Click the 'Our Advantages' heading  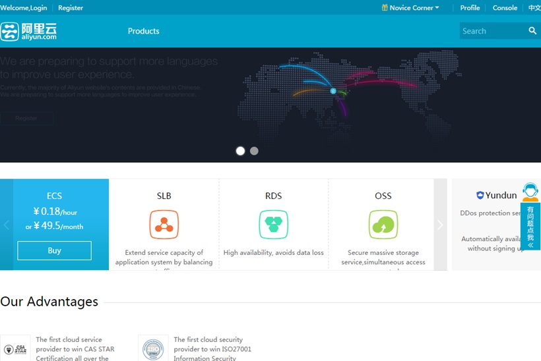[49, 302]
